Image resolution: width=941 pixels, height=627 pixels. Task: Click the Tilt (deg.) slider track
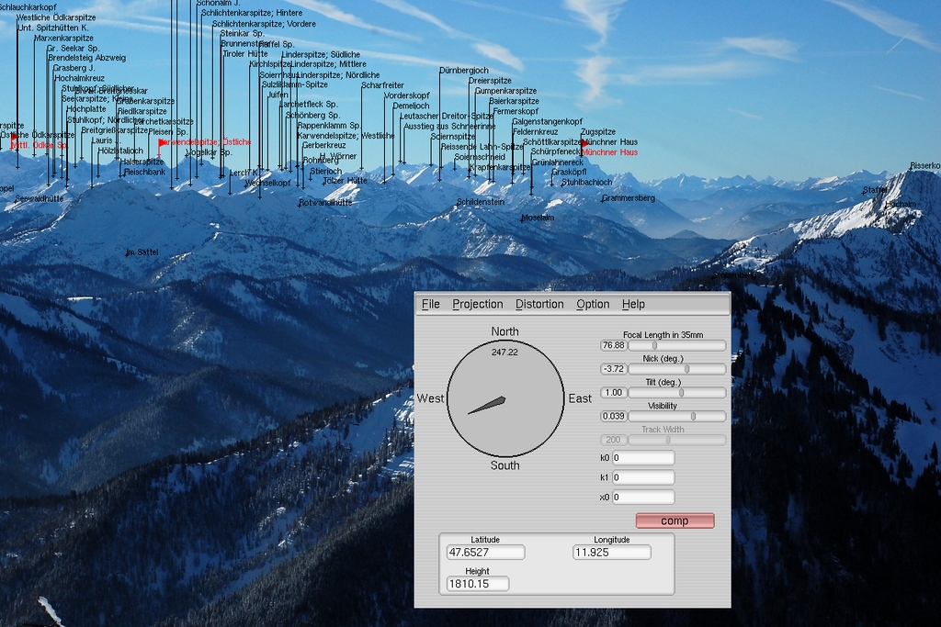tap(676, 393)
